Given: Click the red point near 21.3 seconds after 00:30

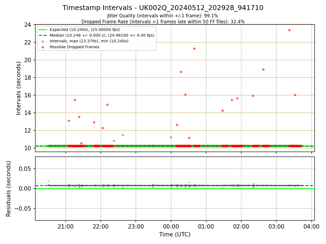Looking at the screenshot, I should pyautogui.click(x=194, y=49).
